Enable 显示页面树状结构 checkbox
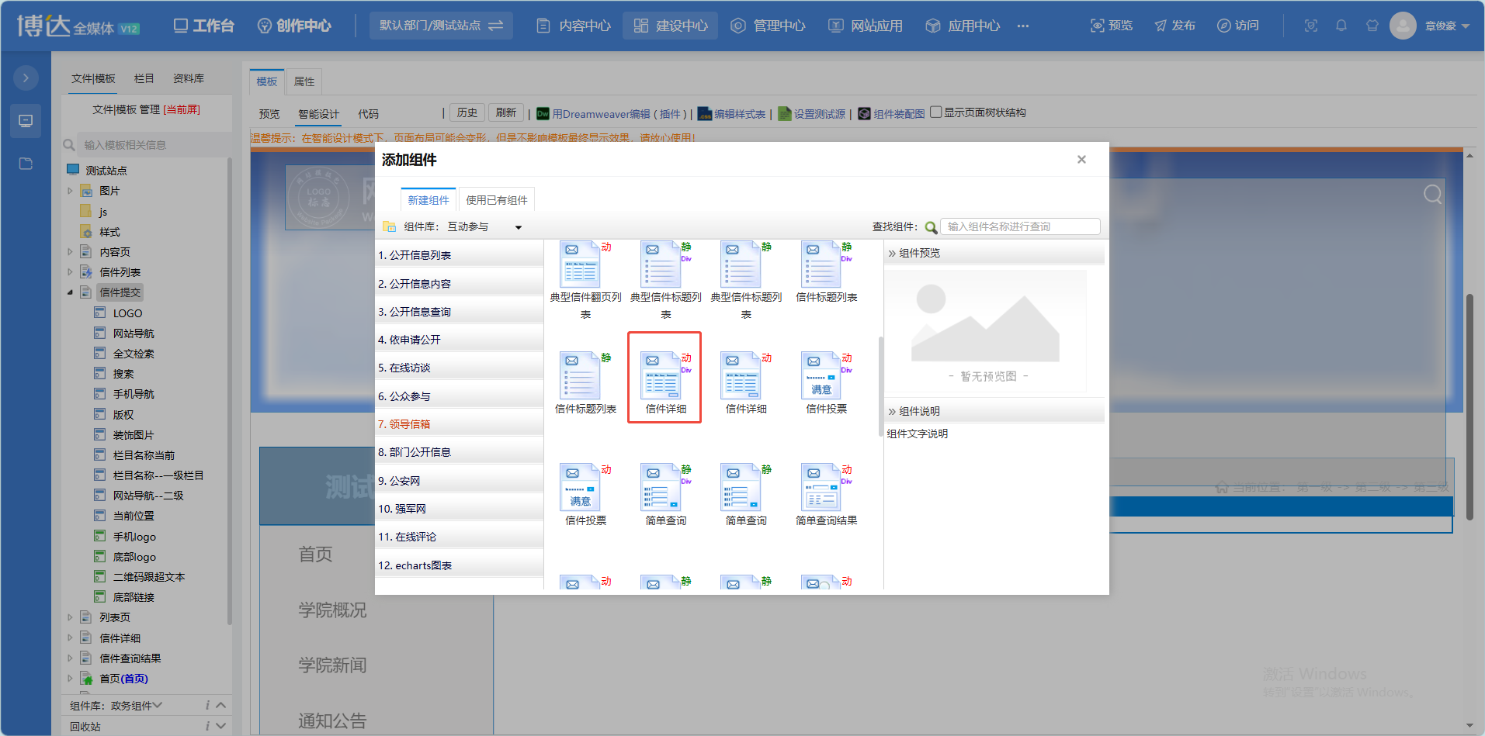 pyautogui.click(x=936, y=112)
